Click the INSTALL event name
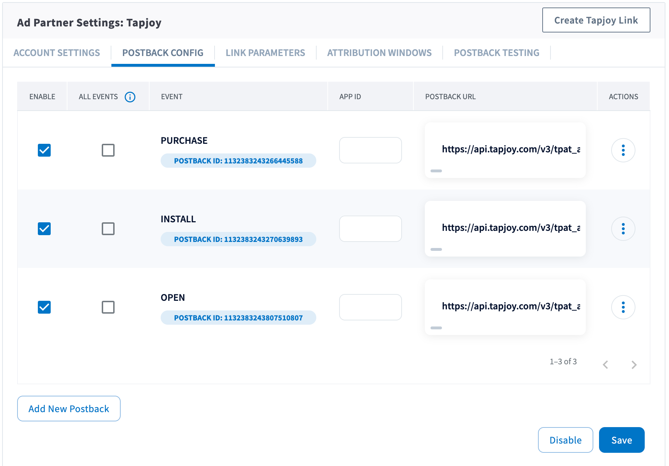The image size is (669, 466). click(178, 219)
